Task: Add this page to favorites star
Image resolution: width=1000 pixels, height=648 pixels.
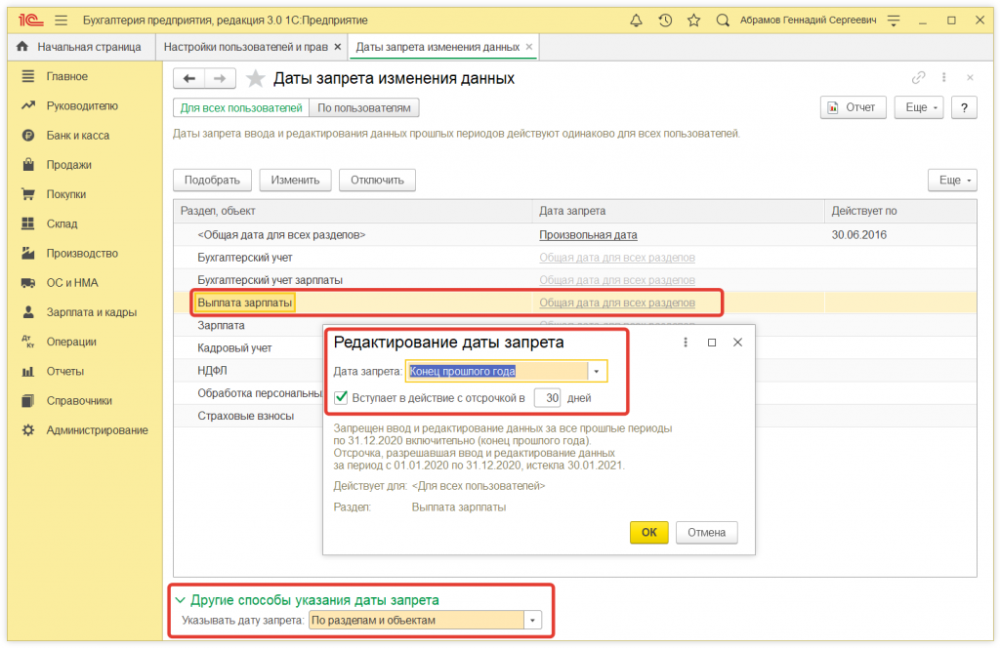Action: [255, 79]
